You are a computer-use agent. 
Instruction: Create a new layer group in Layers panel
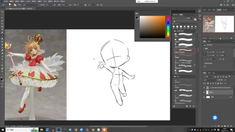tap(225, 126)
